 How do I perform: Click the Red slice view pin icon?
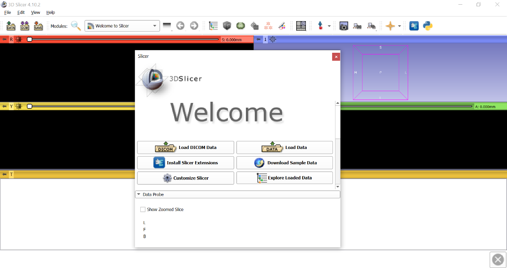pos(4,39)
